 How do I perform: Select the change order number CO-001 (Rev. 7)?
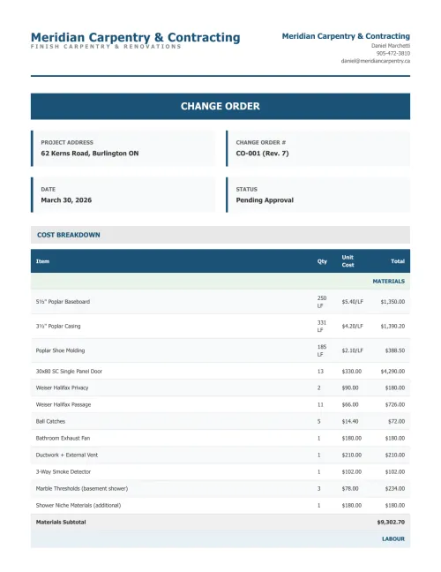pos(263,154)
